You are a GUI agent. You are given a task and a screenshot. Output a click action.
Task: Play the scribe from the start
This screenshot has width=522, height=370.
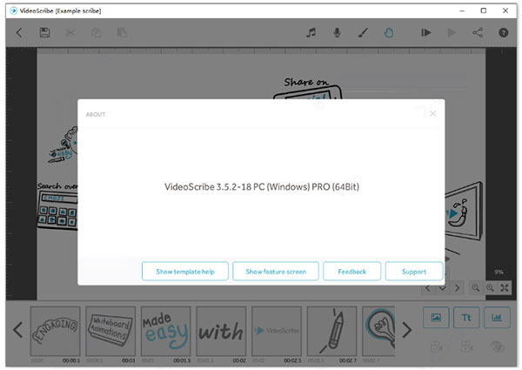[x=425, y=32]
